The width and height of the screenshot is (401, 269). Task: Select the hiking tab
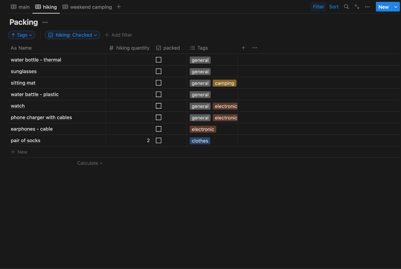pos(46,7)
